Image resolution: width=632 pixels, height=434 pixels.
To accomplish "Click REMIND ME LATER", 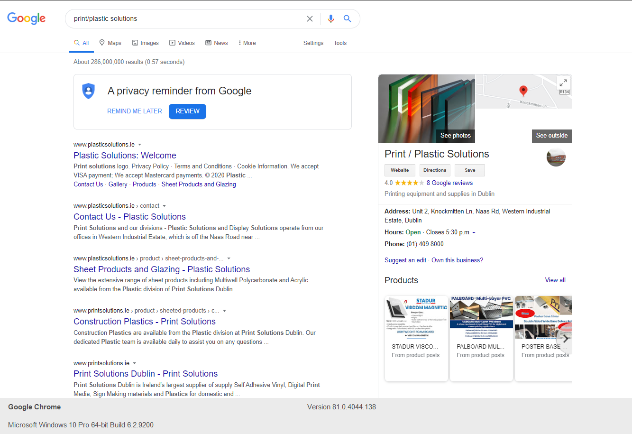I will click(135, 111).
